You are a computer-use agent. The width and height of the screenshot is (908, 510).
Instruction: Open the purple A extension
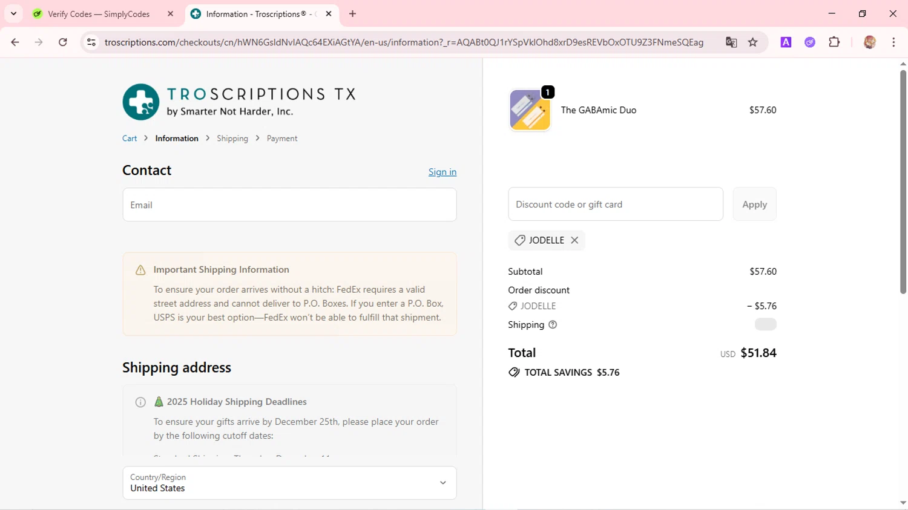786,42
